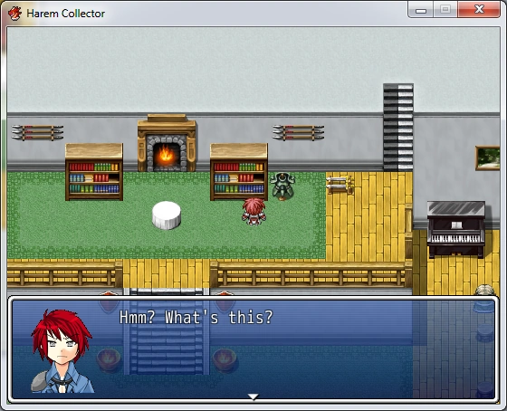Click the "Hmm? What's this?" dialogue text
This screenshot has width=507, height=411.
(x=196, y=317)
